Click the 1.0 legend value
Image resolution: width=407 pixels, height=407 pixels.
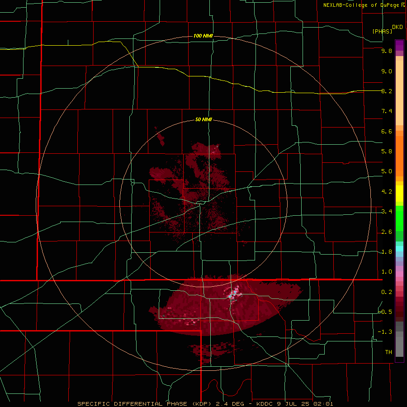(x=387, y=272)
